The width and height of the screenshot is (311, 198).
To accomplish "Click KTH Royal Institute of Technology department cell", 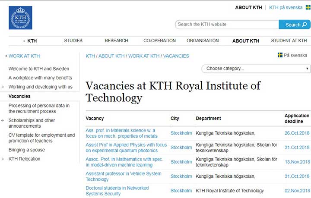I will point(230,191).
